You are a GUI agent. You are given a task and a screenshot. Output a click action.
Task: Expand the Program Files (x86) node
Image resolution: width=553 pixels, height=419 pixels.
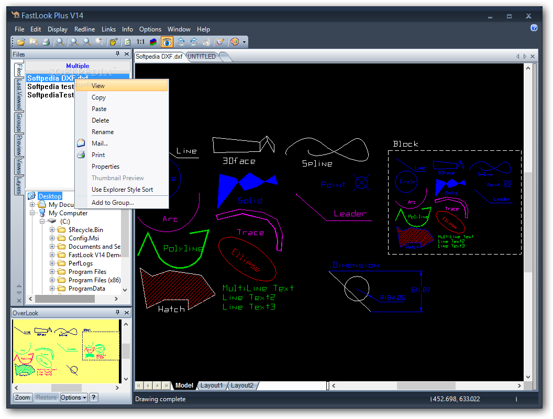52,280
